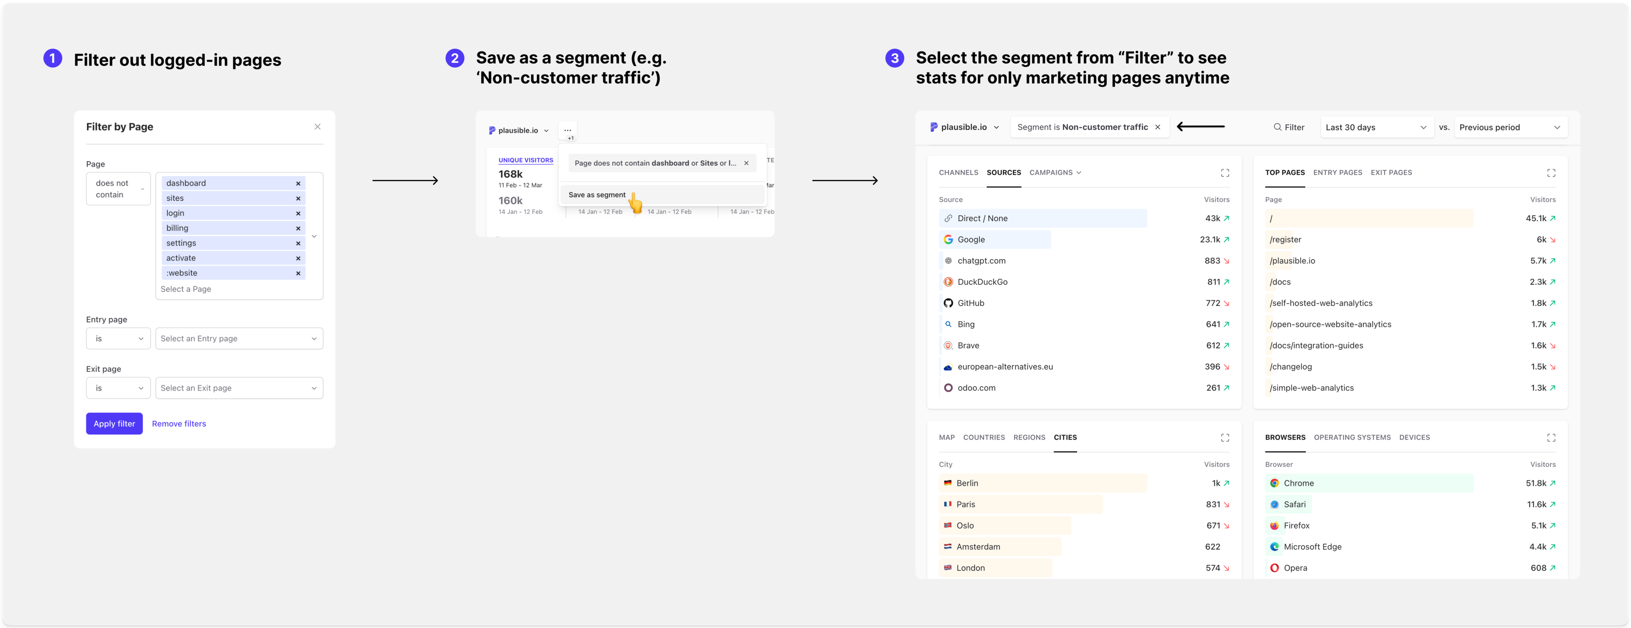
Task: Click the three-dots menu beside plausible.io
Action: coord(567,130)
